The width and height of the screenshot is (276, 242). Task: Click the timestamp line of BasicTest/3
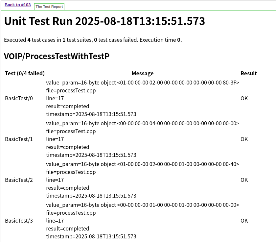click(x=91, y=236)
